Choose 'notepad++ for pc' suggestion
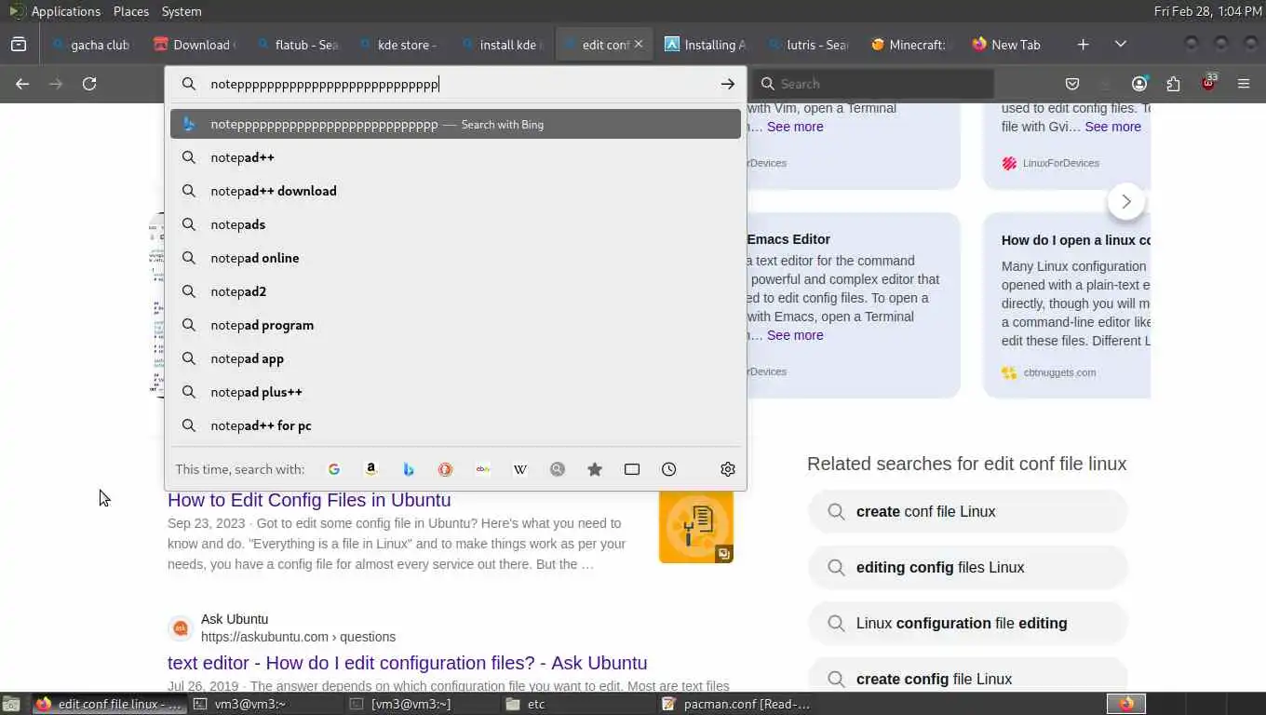Image resolution: width=1266 pixels, height=715 pixels. [455, 425]
